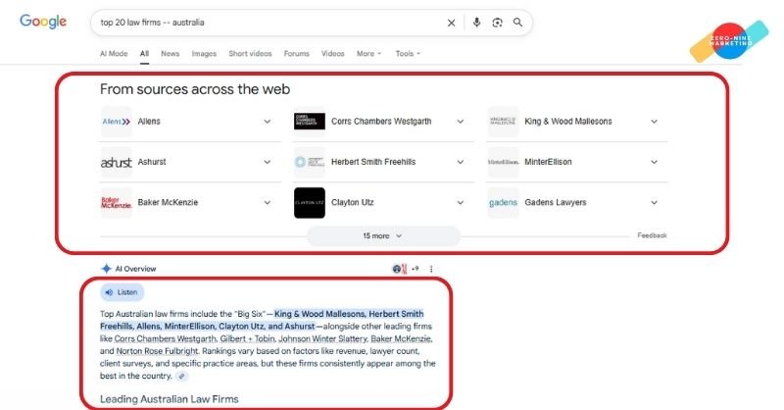Screen dimensions: 784x410
Task: Click the Feedback link
Action: coord(652,235)
